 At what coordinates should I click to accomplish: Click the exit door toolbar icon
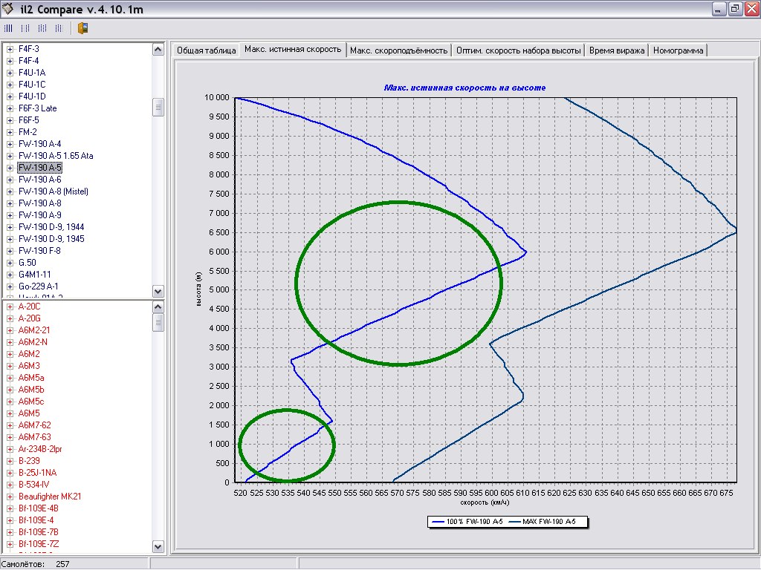[x=82, y=29]
